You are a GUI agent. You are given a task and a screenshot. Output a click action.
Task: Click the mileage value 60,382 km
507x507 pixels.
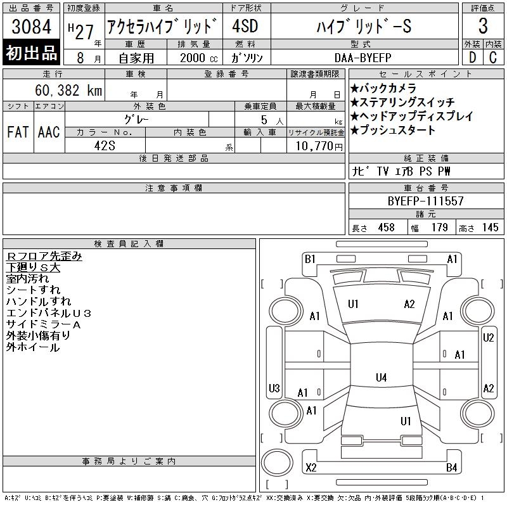click(70, 91)
